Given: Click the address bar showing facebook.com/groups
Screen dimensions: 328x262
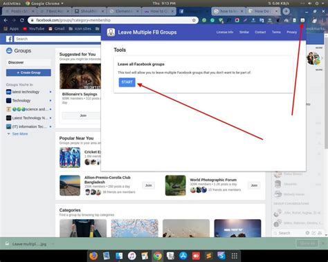Looking at the screenshot, I should point(113,20).
